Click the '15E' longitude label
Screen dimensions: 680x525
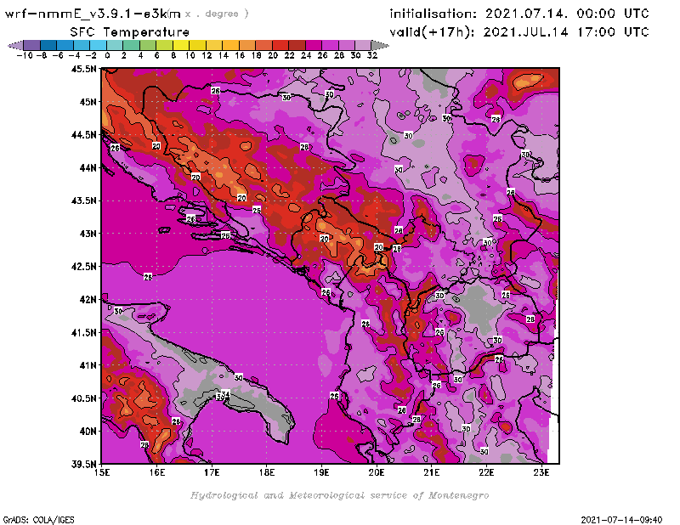(102, 472)
